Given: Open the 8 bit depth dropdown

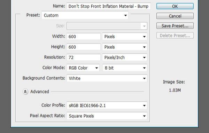Looking at the screenshot, I should [125, 68].
